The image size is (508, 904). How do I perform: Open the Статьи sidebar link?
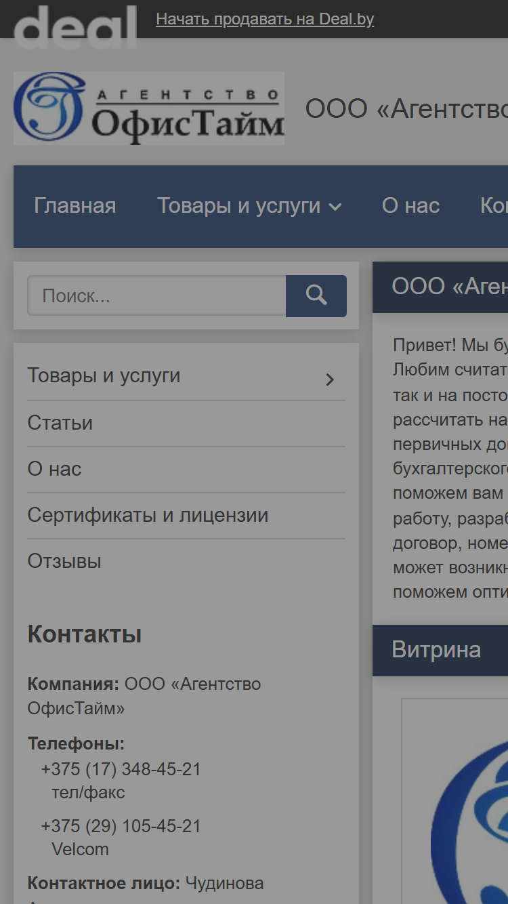pos(60,423)
